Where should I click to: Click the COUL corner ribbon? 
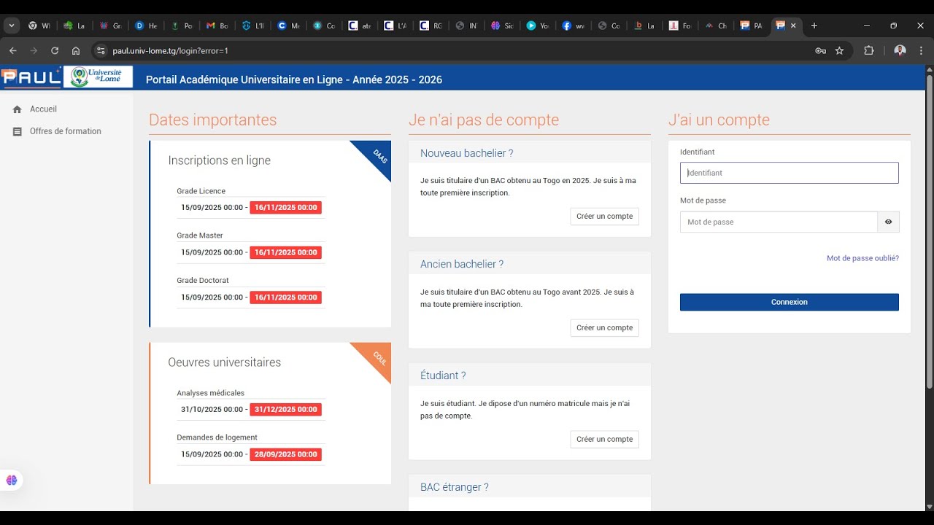tap(377, 357)
